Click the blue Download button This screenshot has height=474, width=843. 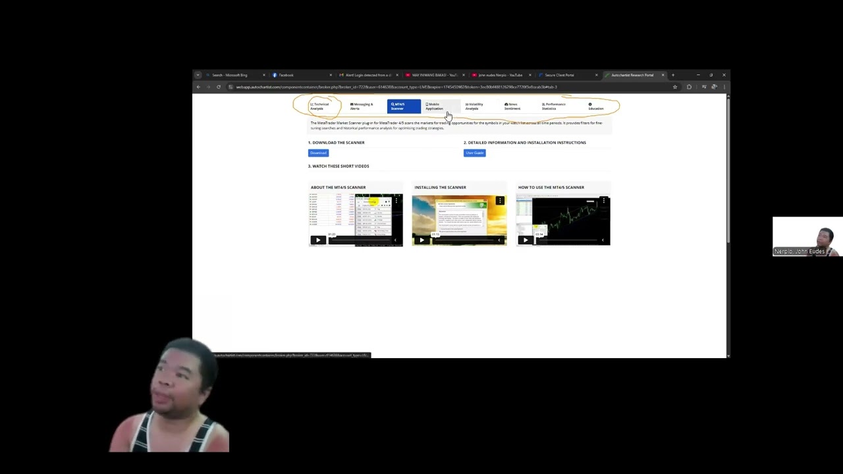[318, 153]
